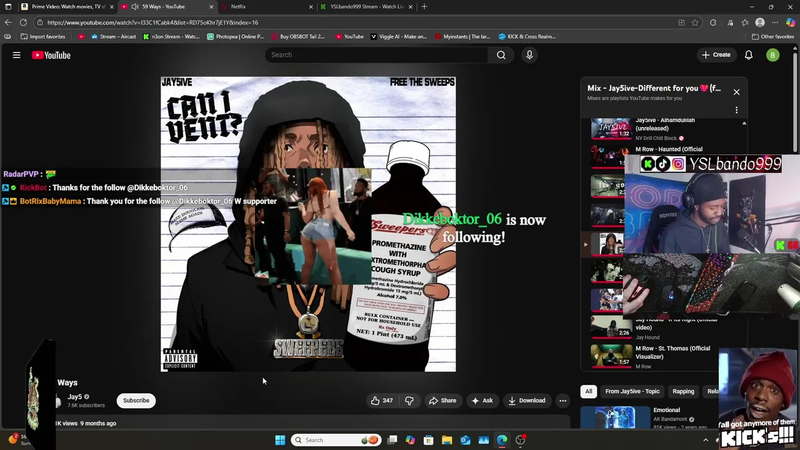This screenshot has width=800, height=450.
Task: Open the Copilot sidebar icon
Action: click(791, 22)
